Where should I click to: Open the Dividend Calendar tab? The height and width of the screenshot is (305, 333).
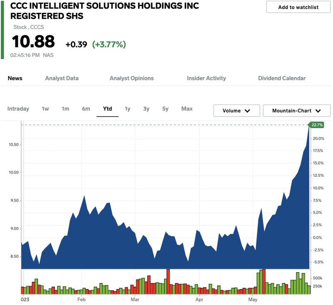coord(282,78)
